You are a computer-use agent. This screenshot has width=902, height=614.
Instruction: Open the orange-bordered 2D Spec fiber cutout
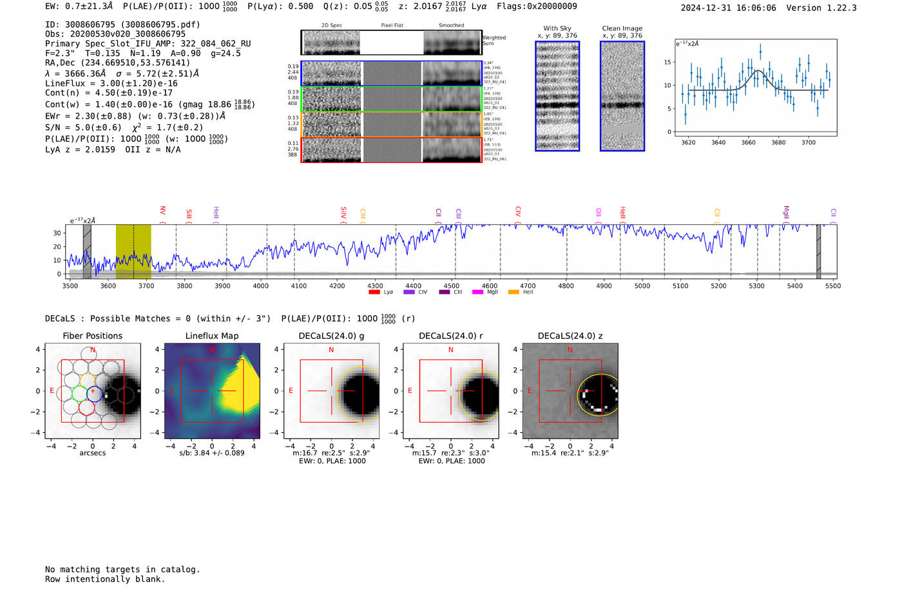pyautogui.click(x=331, y=124)
